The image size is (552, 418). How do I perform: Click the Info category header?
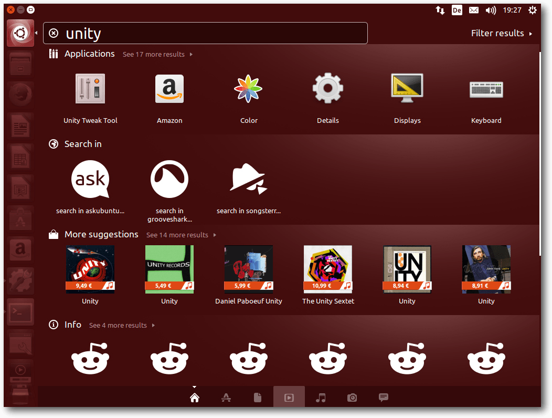coord(73,325)
